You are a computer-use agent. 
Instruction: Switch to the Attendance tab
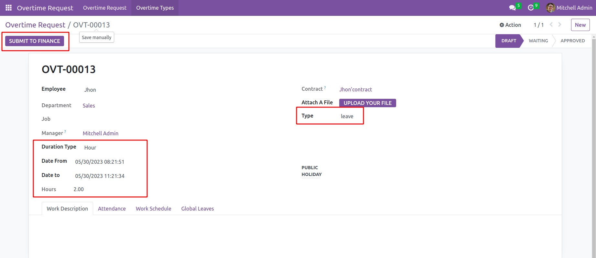point(112,209)
